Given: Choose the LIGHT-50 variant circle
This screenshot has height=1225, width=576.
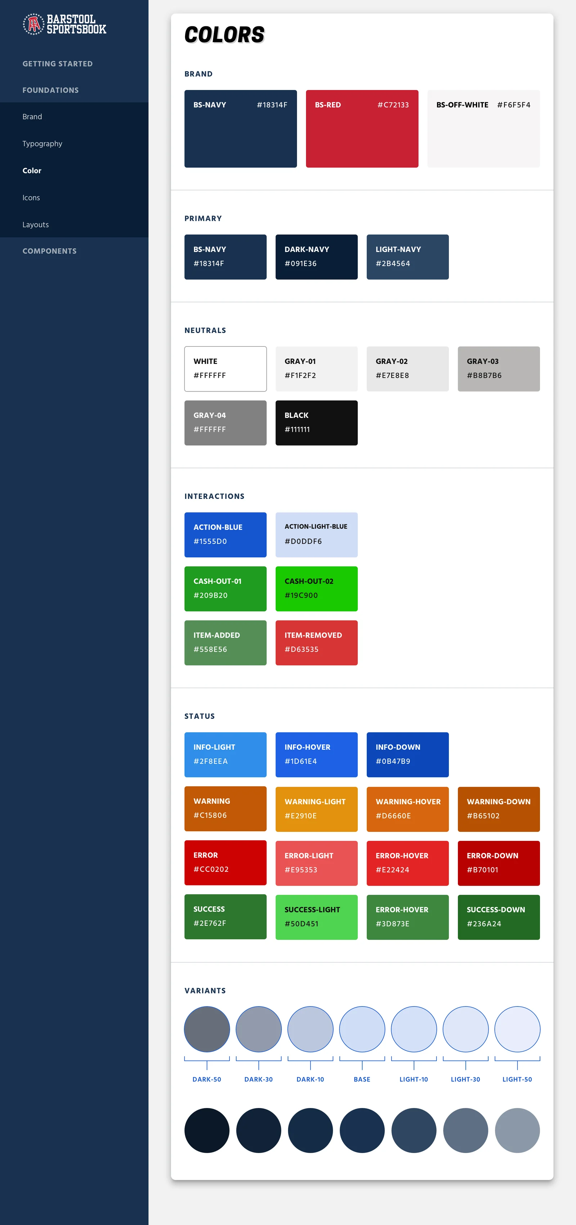Looking at the screenshot, I should pos(517,1029).
